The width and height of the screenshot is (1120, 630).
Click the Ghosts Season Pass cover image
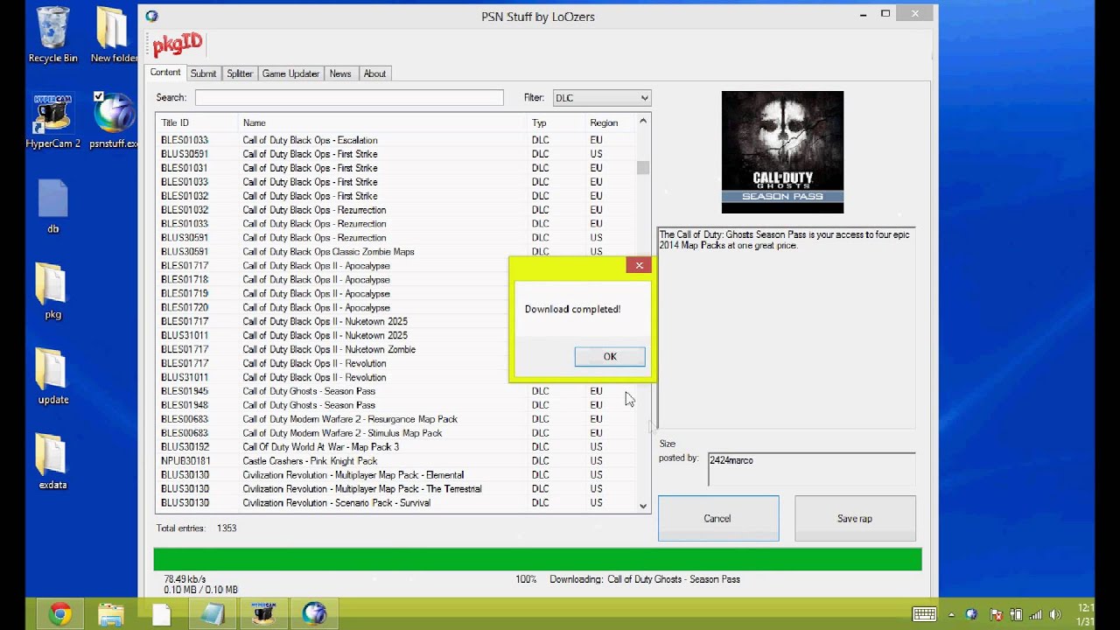tap(782, 151)
